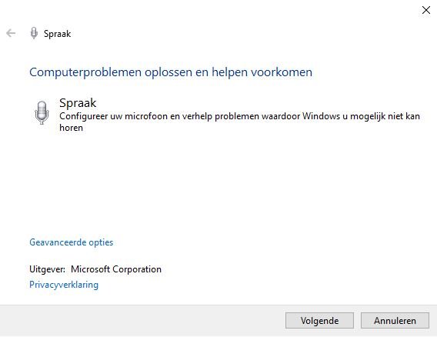Continue with the Volgende button
Image resolution: width=437 pixels, height=337 pixels.
pos(319,321)
